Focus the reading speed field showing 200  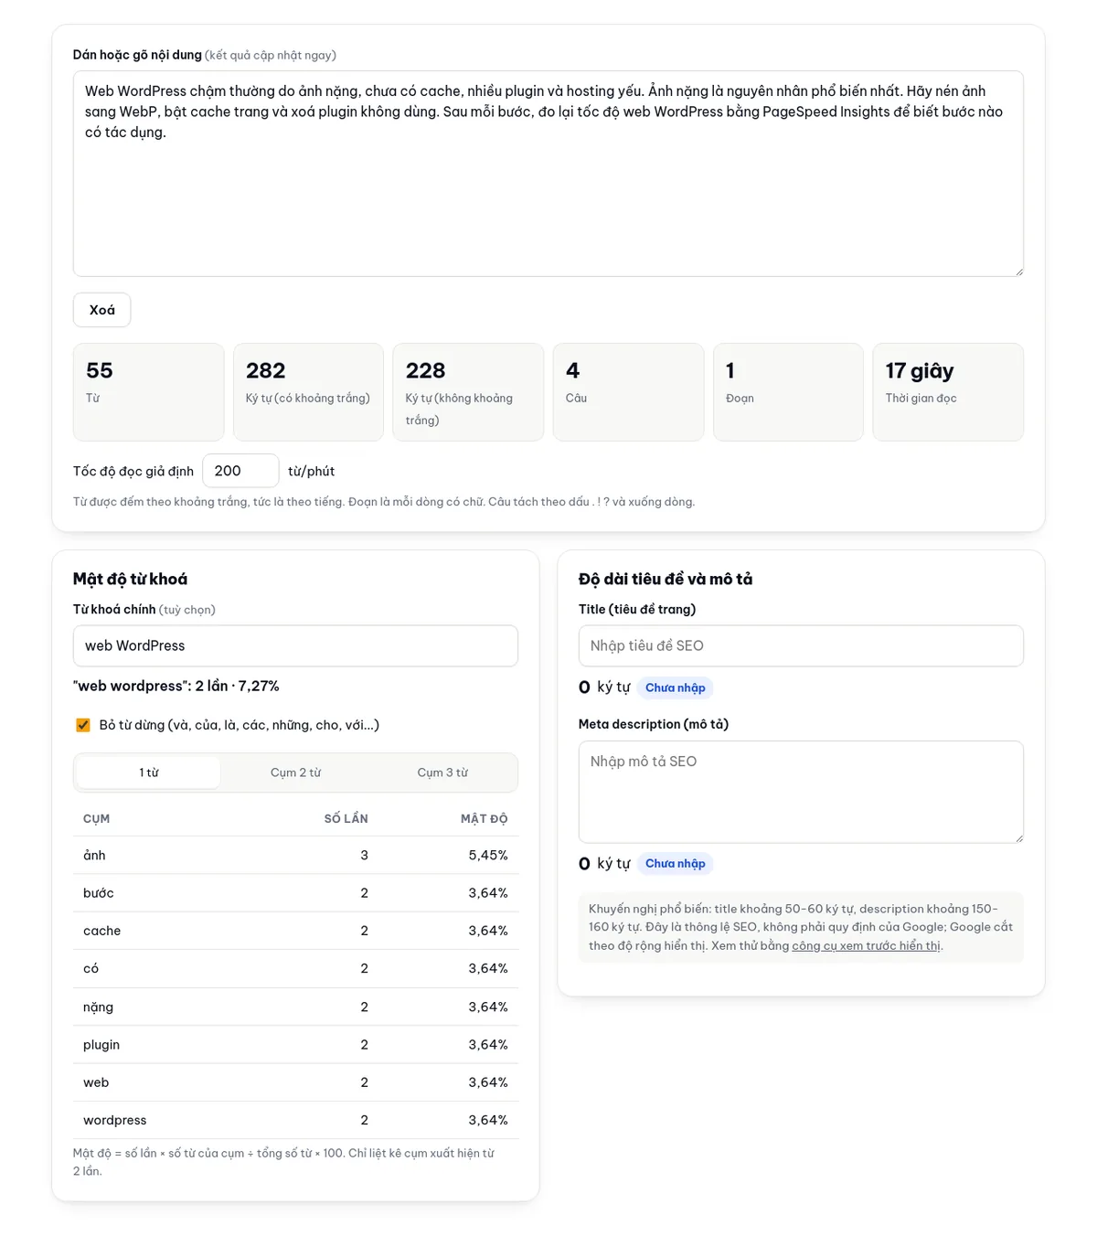coord(240,471)
